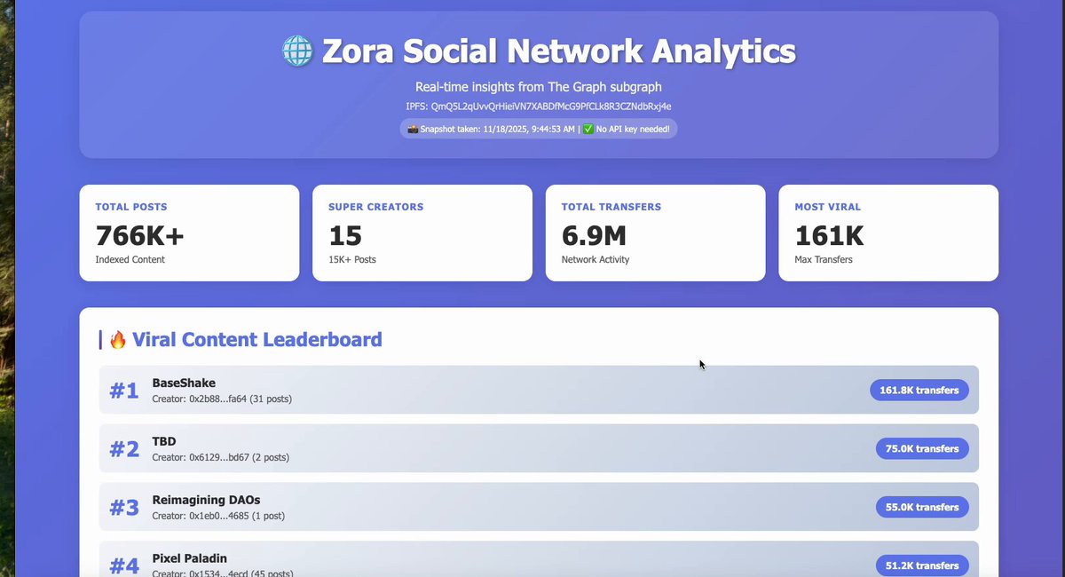Click the #2 rank number
The width and height of the screenshot is (1065, 577).
tap(124, 449)
